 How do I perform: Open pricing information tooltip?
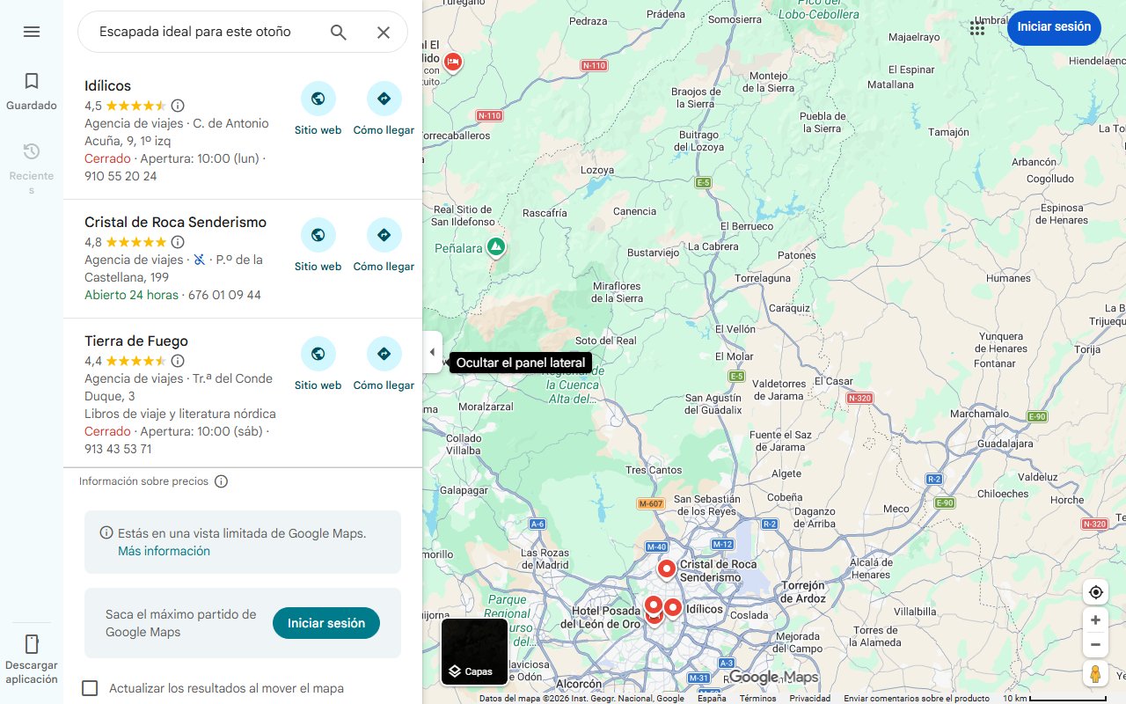[x=222, y=481]
